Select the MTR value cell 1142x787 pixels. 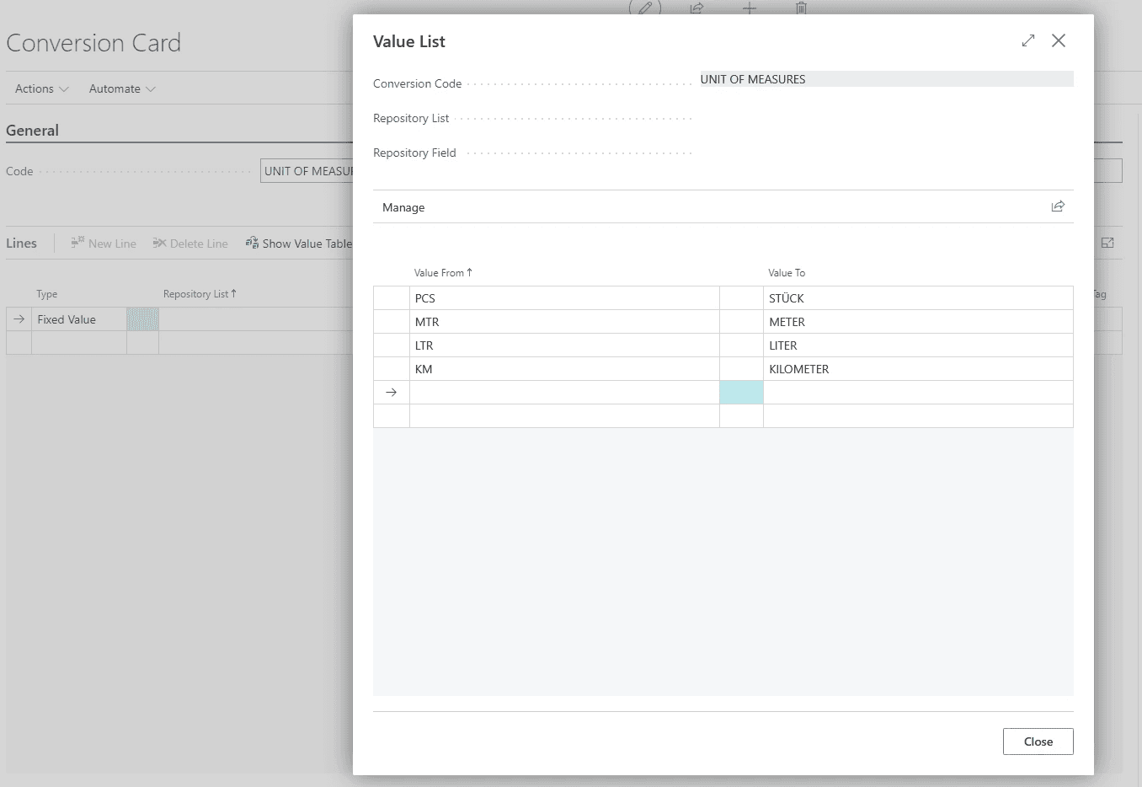pos(564,322)
